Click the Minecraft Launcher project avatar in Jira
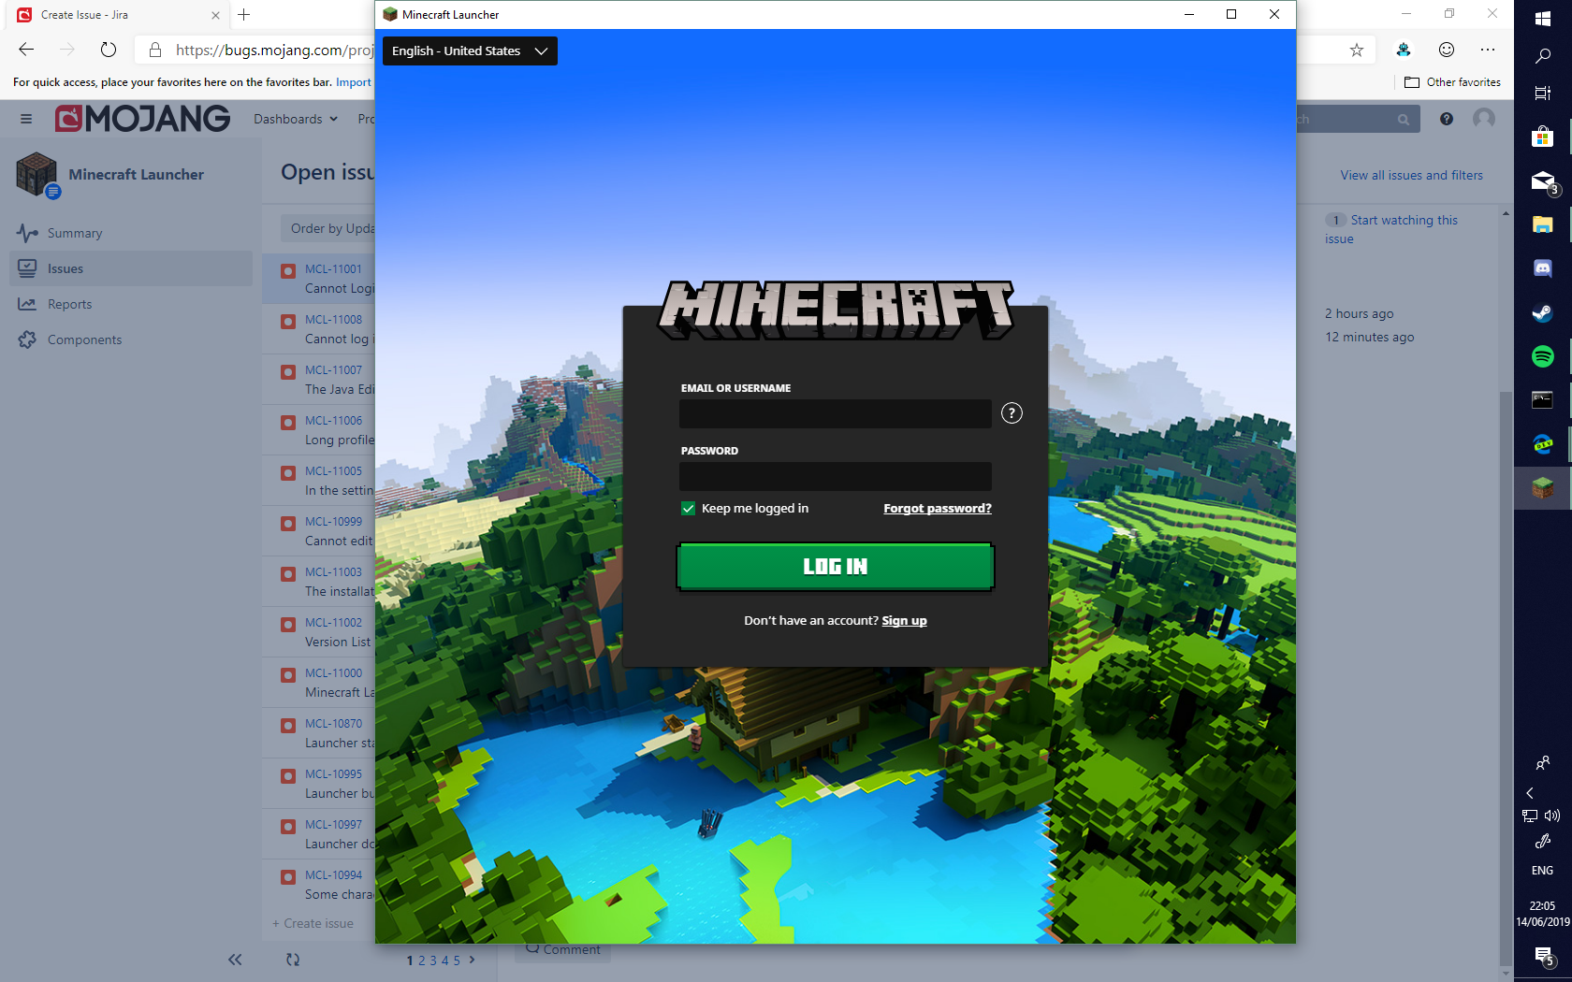Image resolution: width=1572 pixels, height=982 pixels. (37, 175)
